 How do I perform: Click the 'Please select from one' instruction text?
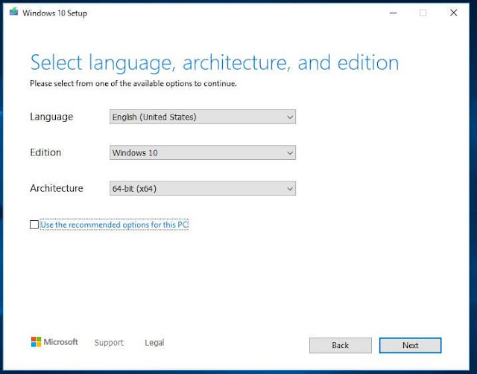(133, 83)
